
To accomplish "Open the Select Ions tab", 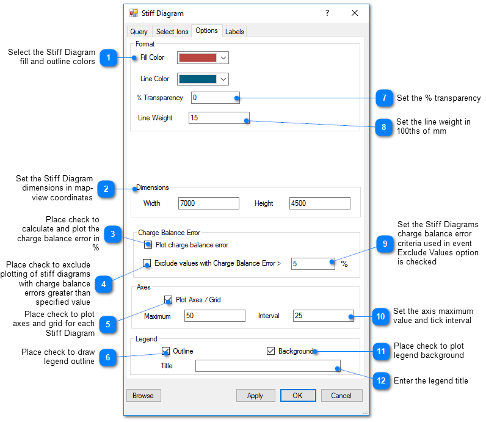I will tap(172, 32).
